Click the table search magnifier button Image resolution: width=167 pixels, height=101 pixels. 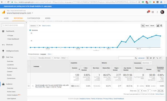[136, 58]
